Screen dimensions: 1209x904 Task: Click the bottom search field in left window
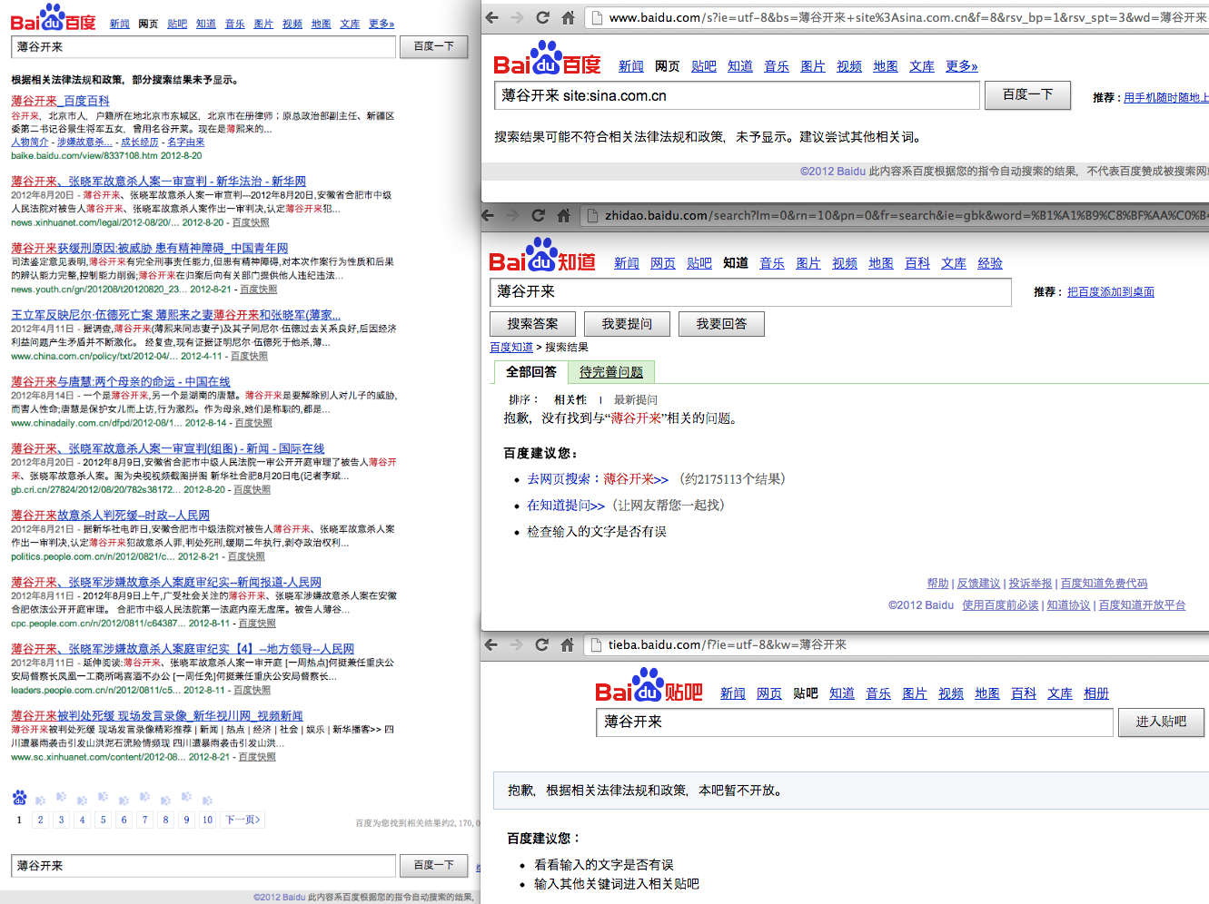(x=203, y=865)
